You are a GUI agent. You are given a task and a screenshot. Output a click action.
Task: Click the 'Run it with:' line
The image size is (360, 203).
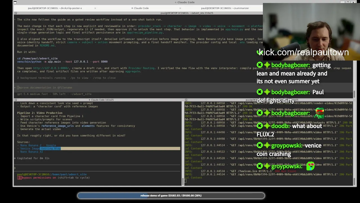27,52
